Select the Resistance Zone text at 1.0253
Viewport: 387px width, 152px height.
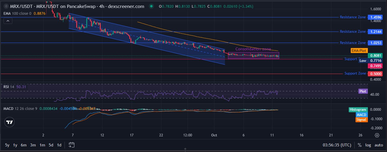point(353,43)
